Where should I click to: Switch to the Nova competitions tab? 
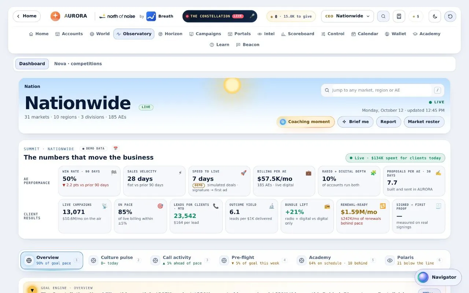tap(78, 64)
